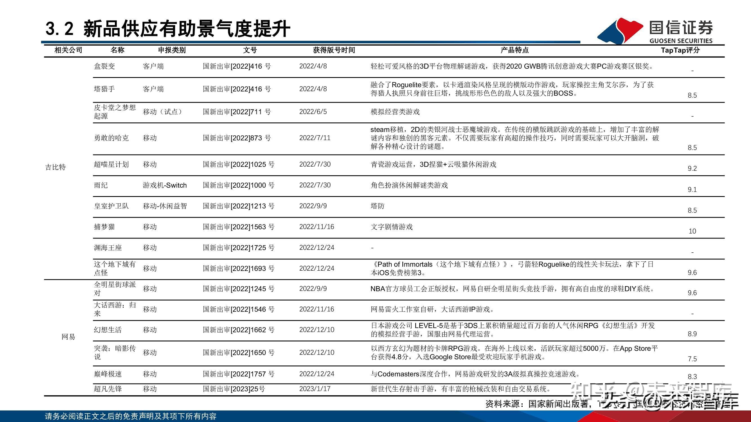Select the column header 产品特点

point(514,50)
